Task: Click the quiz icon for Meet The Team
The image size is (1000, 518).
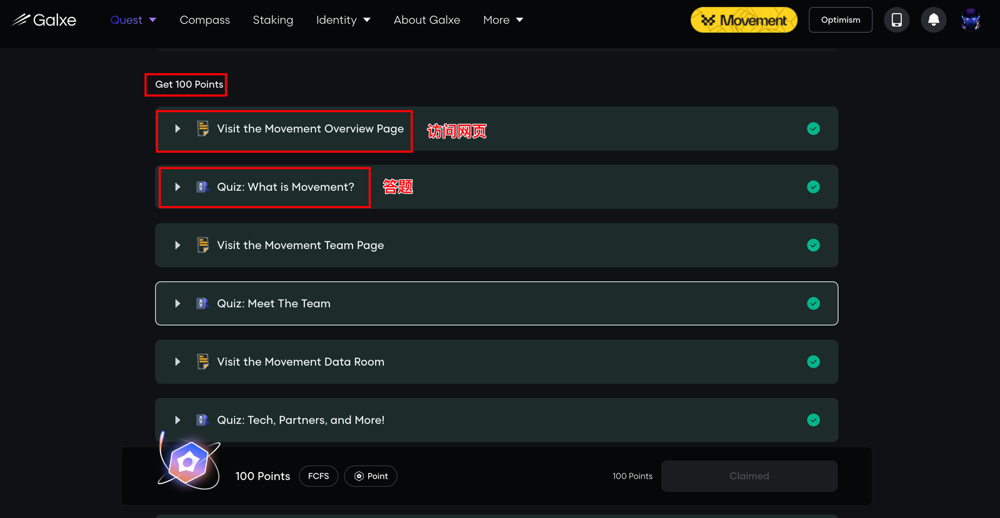Action: pos(202,303)
